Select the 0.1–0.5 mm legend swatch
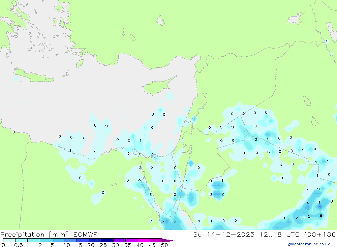 9,240
